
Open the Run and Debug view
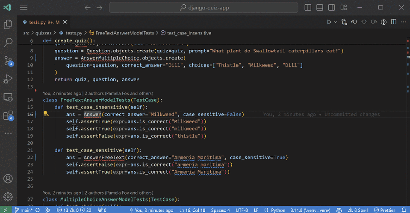8,79
